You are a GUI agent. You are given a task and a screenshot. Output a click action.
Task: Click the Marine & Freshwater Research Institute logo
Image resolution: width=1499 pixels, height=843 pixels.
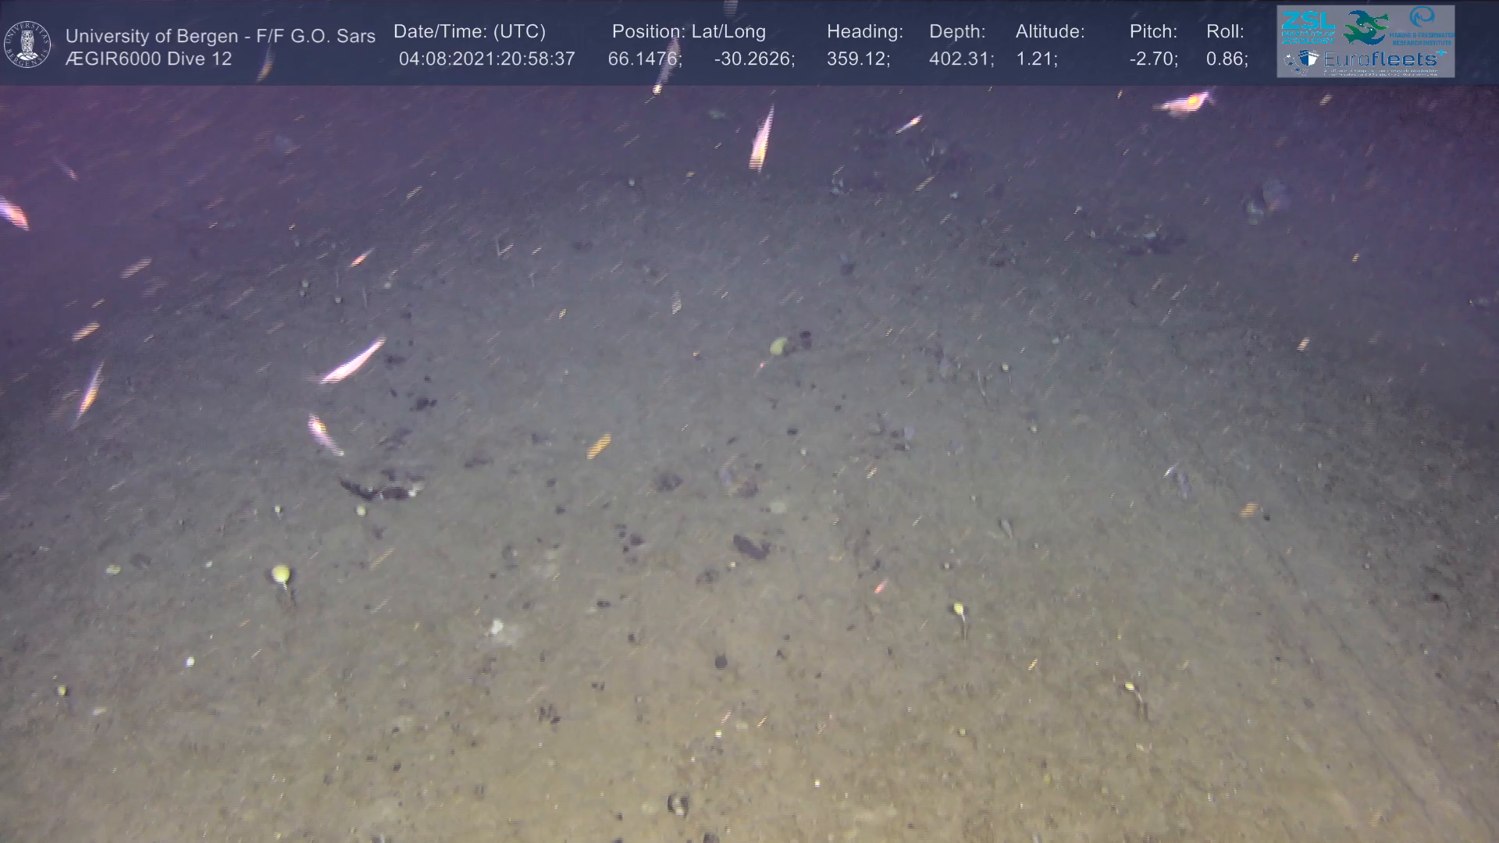(1422, 25)
